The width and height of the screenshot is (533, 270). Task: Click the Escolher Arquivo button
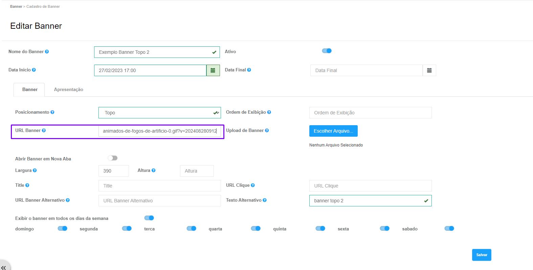pyautogui.click(x=333, y=131)
